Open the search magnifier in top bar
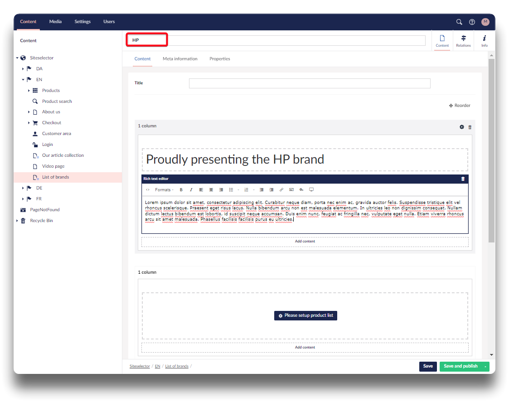Viewport: 509px width, 402px height. (x=459, y=22)
